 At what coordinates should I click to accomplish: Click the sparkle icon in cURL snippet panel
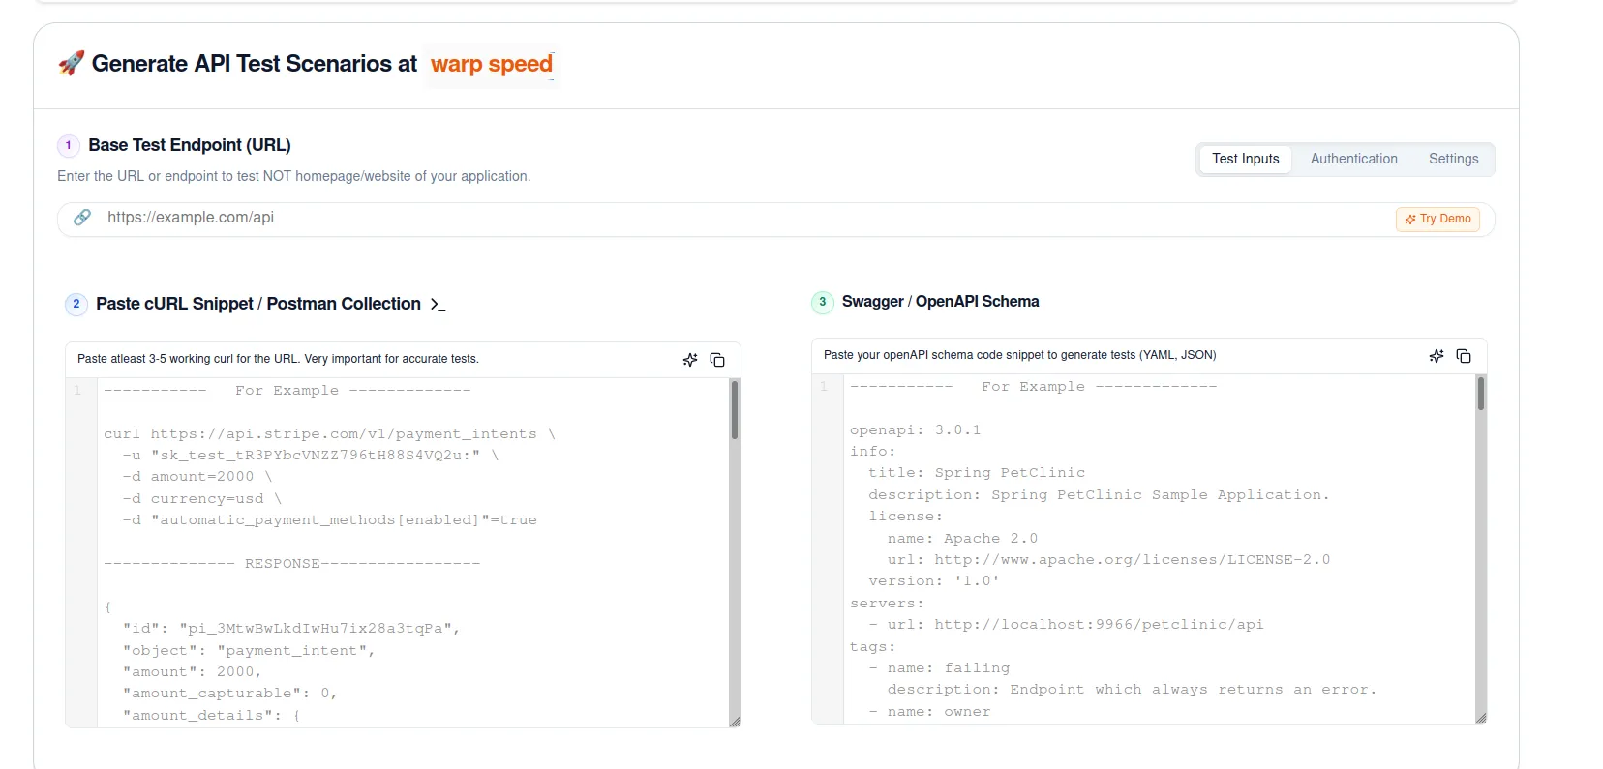tap(690, 360)
